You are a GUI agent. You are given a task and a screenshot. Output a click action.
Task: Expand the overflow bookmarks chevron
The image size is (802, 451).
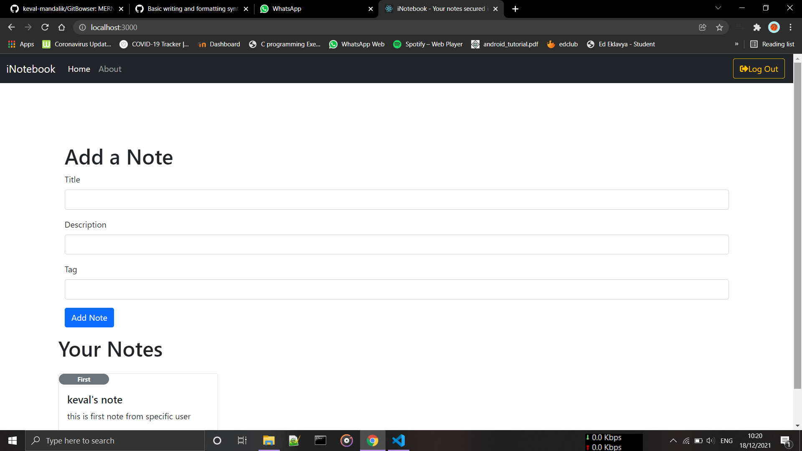coord(737,44)
